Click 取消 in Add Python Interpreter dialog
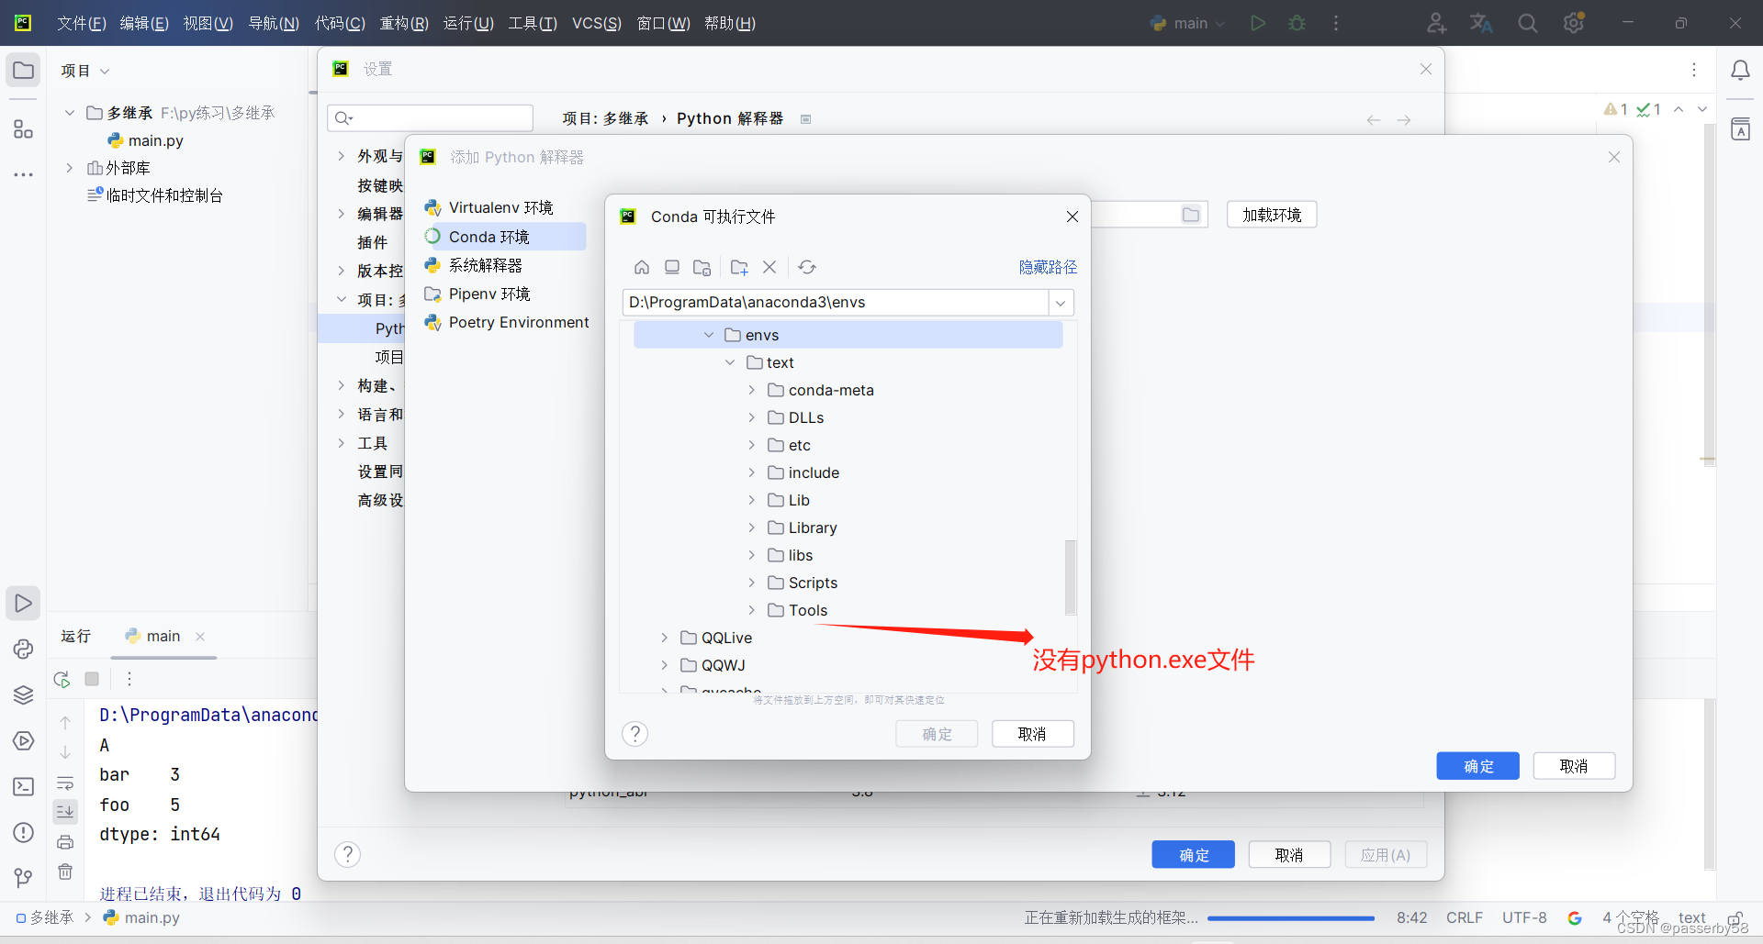 (x=1574, y=766)
